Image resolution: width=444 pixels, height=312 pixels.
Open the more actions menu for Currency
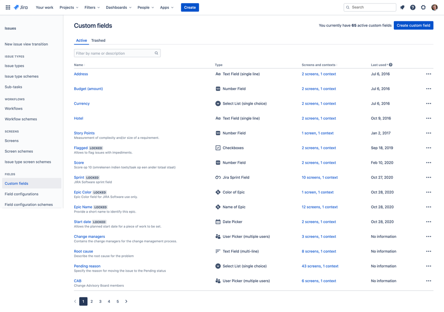pyautogui.click(x=428, y=103)
